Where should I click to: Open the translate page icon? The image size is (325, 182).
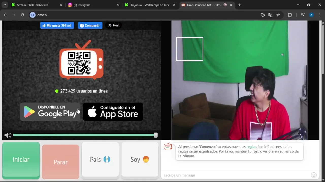(x=270, y=15)
